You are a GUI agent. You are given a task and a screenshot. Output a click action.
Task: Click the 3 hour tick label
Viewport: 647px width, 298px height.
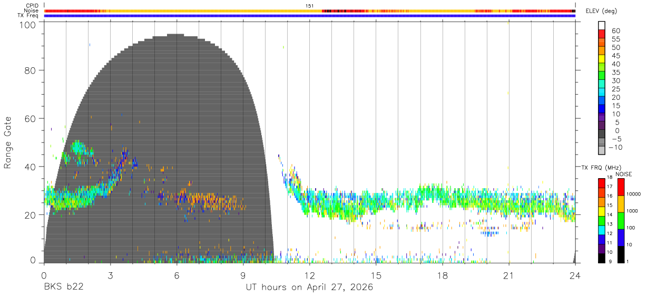pyautogui.click(x=110, y=275)
